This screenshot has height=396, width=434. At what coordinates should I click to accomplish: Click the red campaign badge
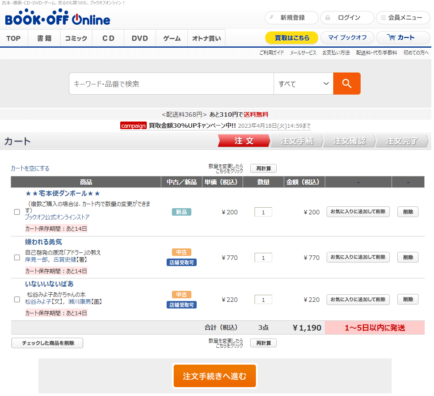coord(133,126)
